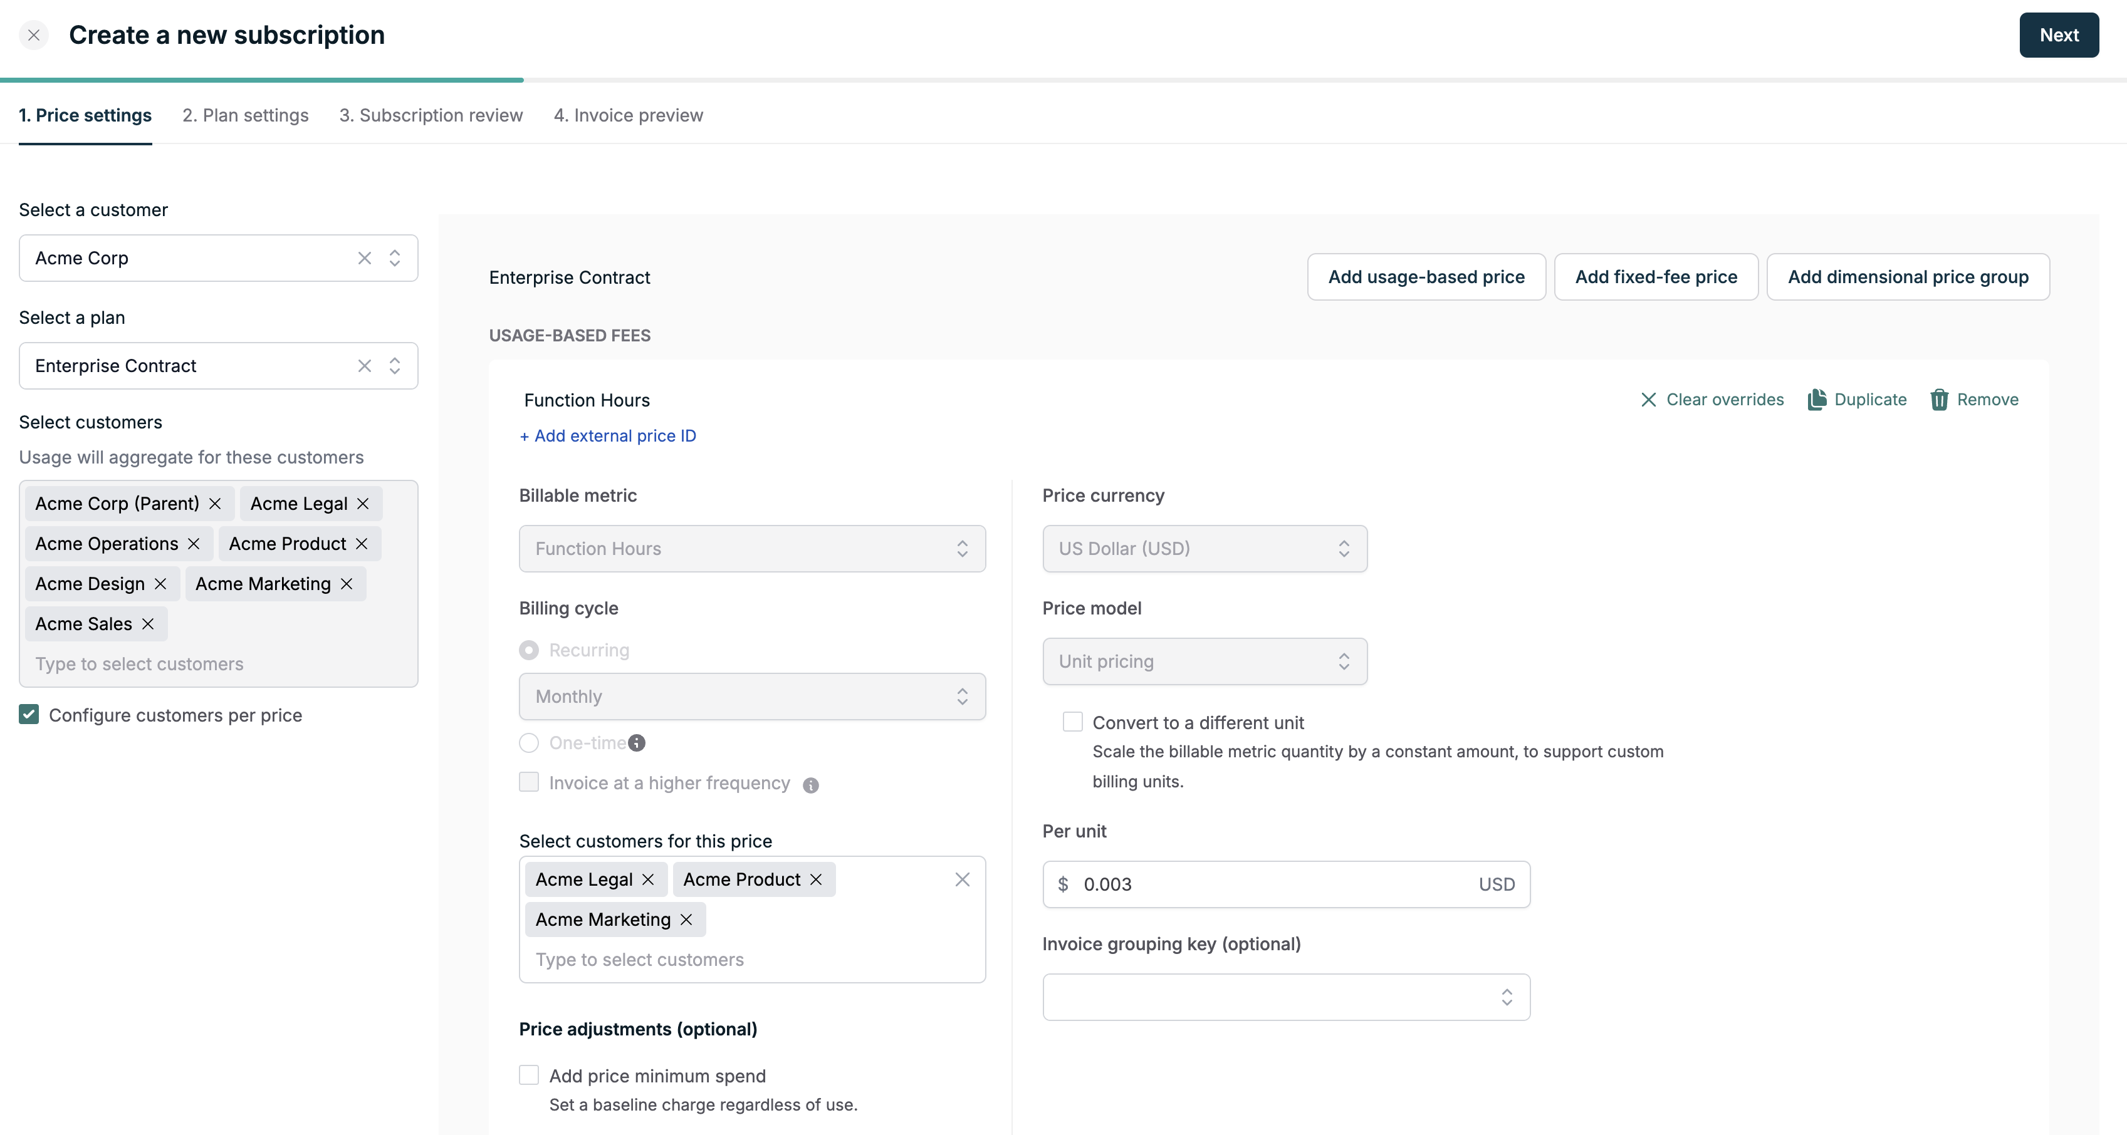Select the One-time billing cycle radio
The image size is (2127, 1135).
(x=528, y=742)
